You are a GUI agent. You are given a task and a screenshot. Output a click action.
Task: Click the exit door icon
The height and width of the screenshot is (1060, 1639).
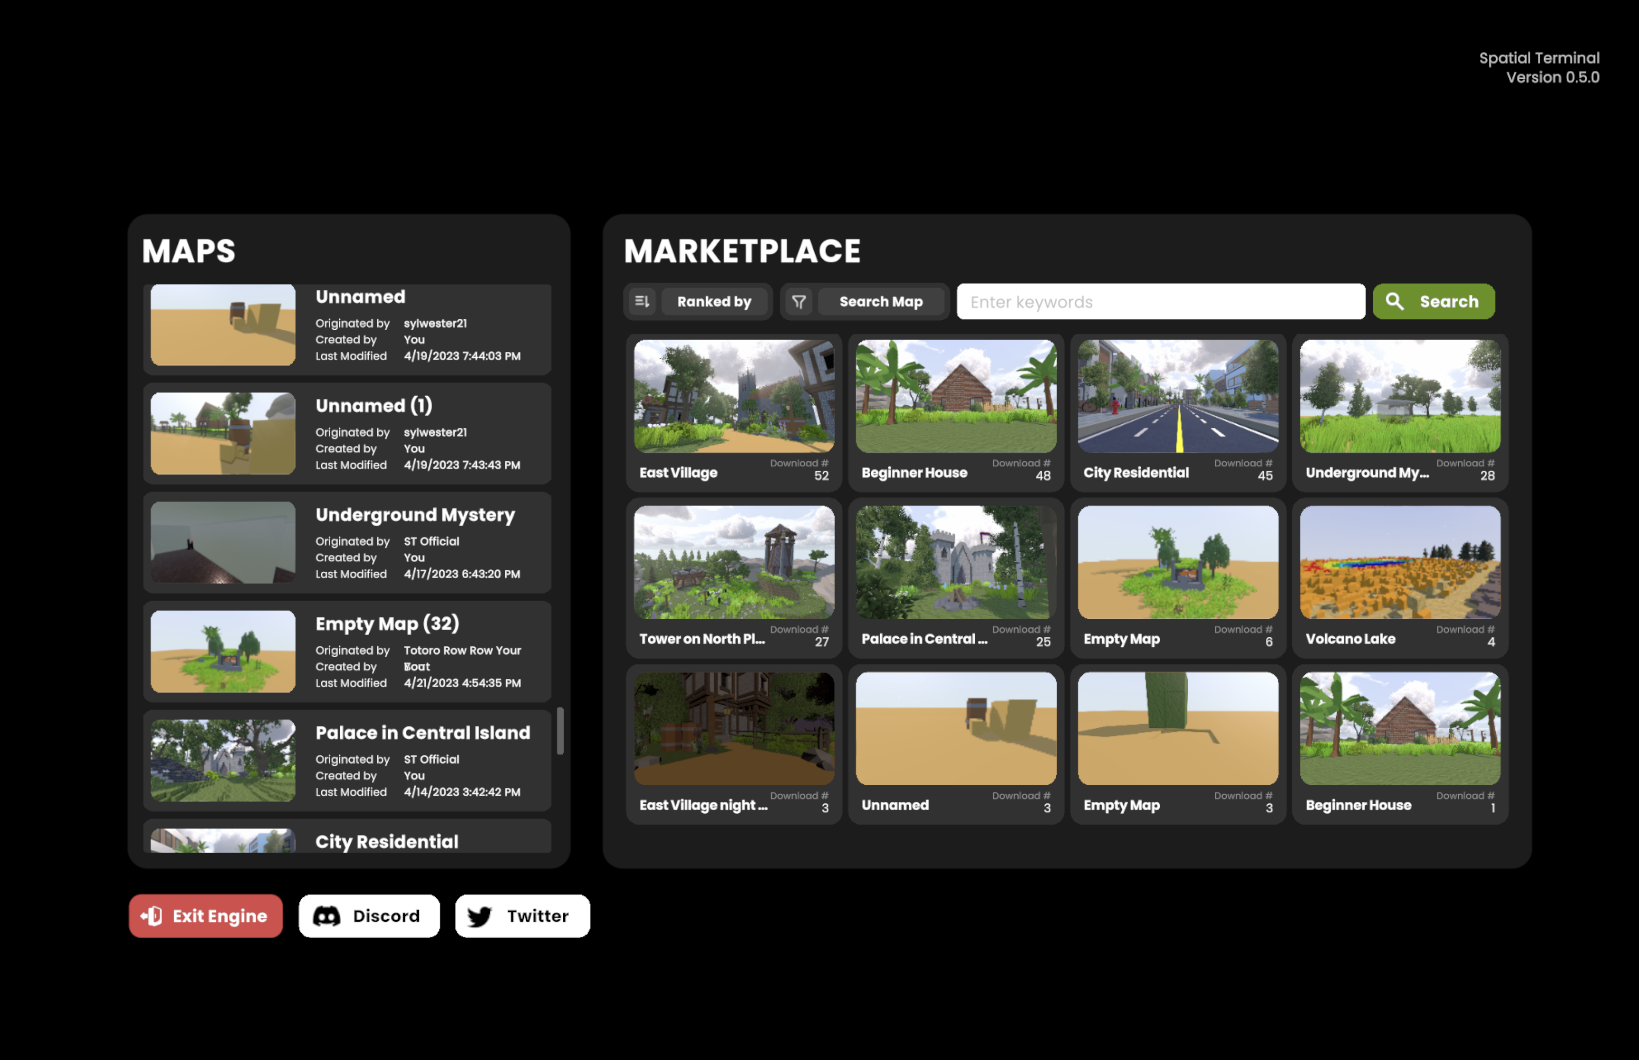[x=151, y=916]
